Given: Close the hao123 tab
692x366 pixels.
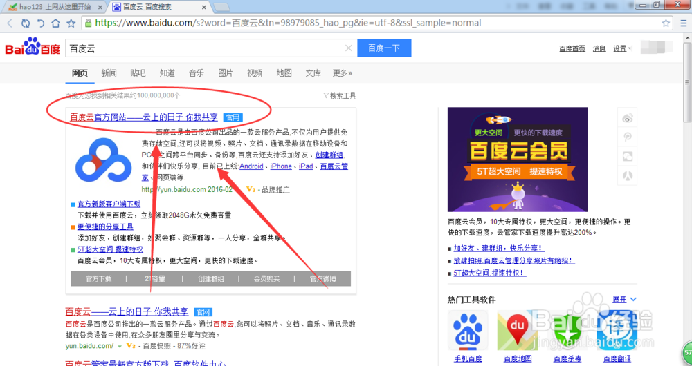Looking at the screenshot, I should [x=100, y=7].
